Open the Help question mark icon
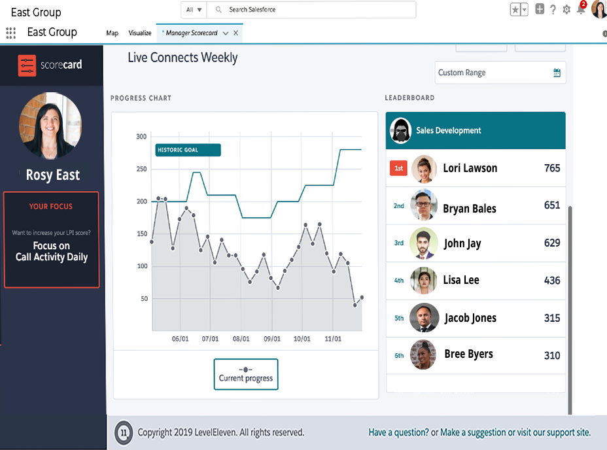The width and height of the screenshot is (607, 450). pos(553,10)
